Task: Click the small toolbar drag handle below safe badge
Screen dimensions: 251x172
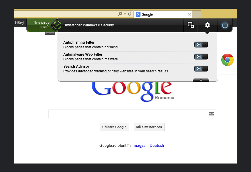Action: tap(50, 33)
